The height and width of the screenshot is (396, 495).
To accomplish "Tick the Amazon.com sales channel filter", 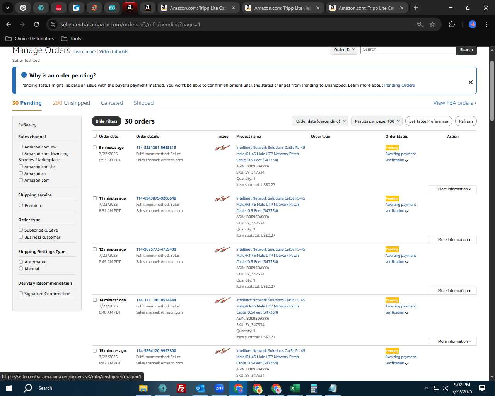I will 21,180.
